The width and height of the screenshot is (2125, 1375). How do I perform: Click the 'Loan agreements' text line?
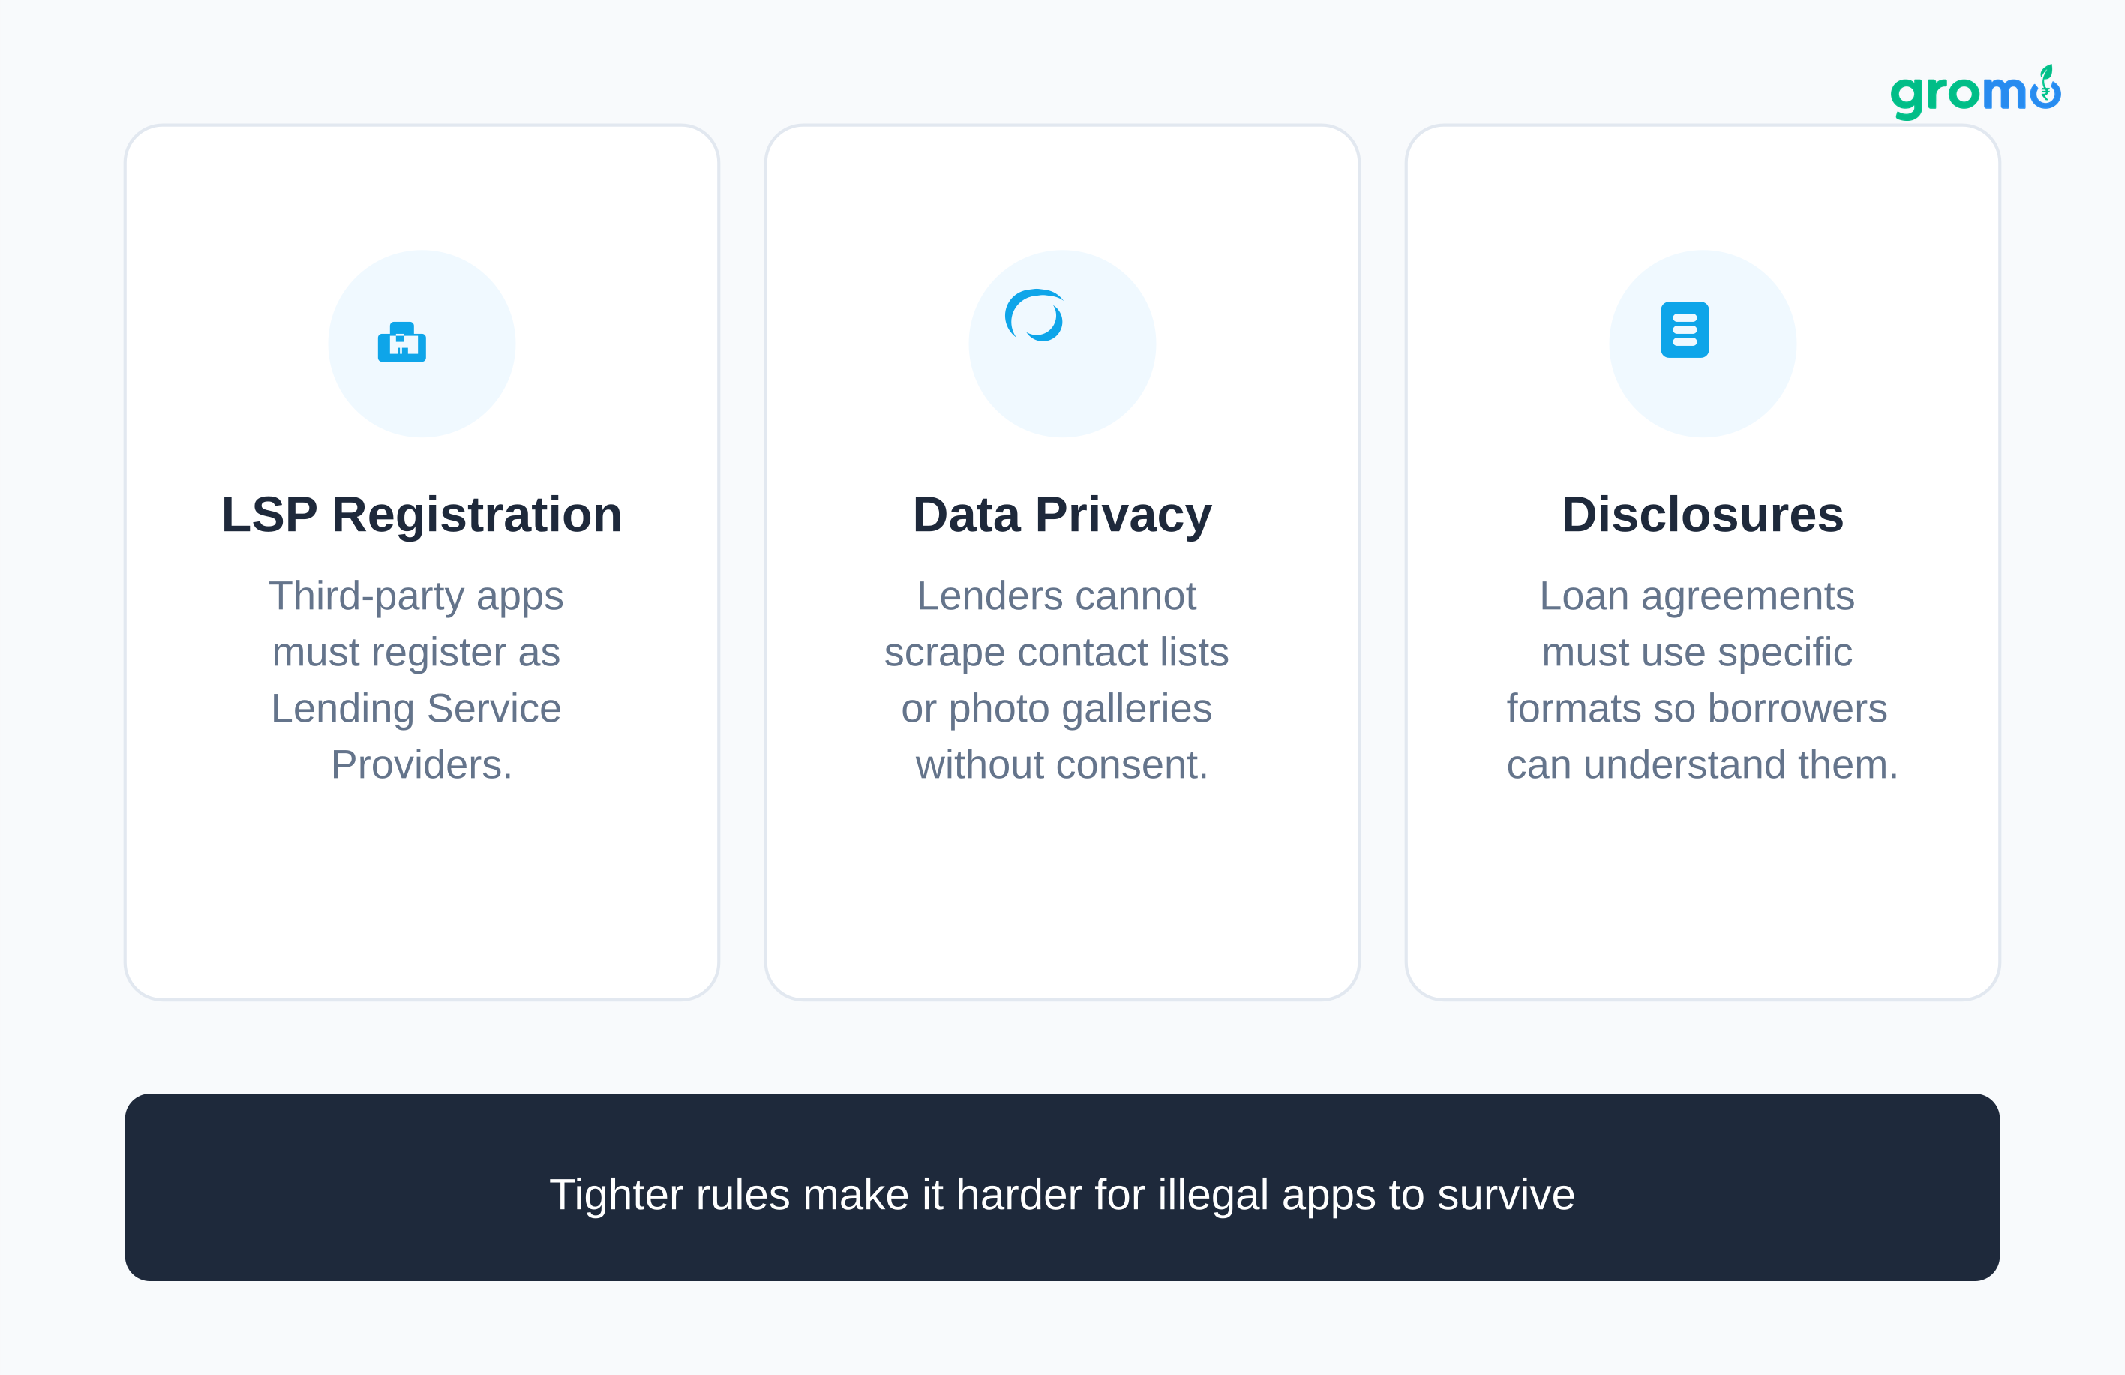click(x=1697, y=596)
